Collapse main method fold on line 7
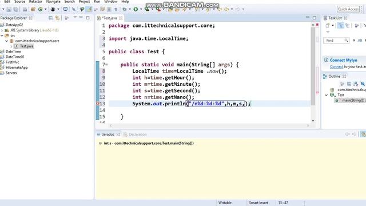 click(x=107, y=65)
